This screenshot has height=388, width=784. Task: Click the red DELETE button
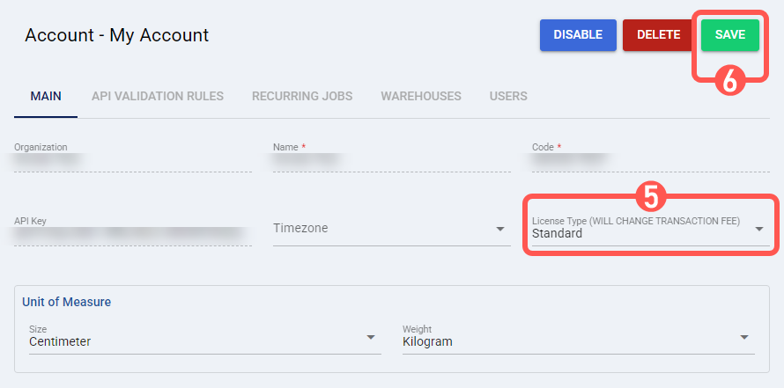point(659,35)
